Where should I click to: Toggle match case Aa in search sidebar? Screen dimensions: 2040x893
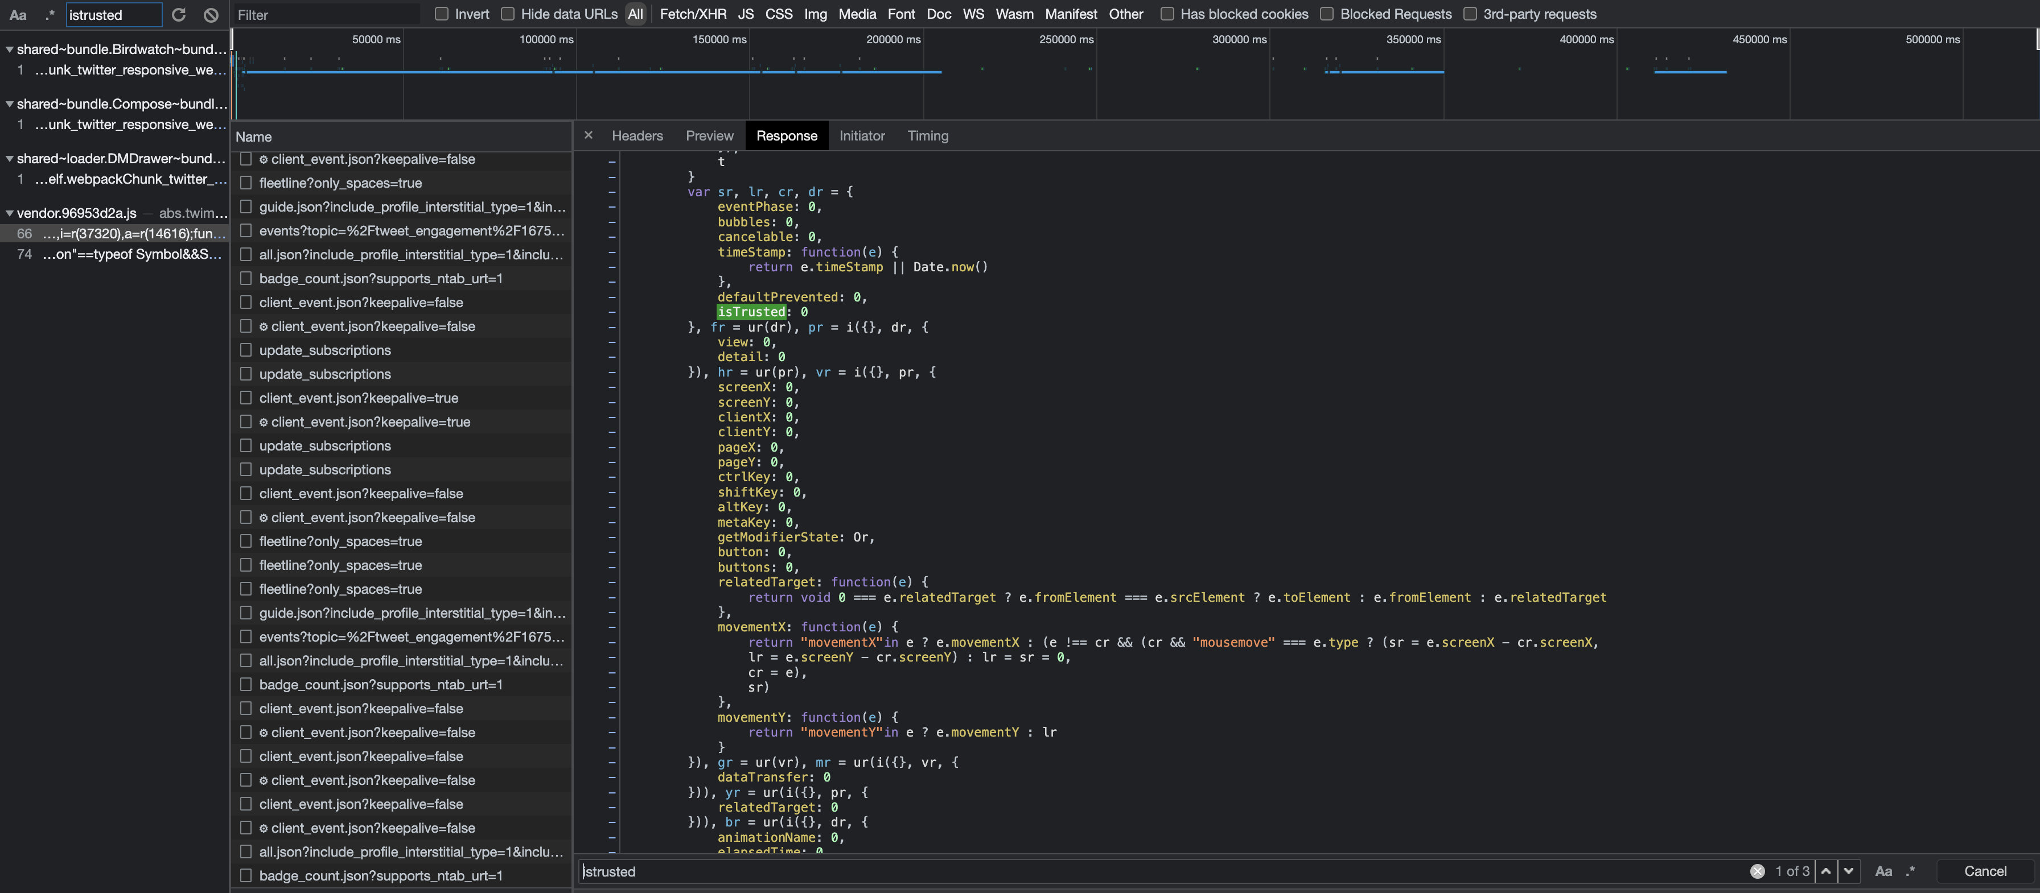18,15
